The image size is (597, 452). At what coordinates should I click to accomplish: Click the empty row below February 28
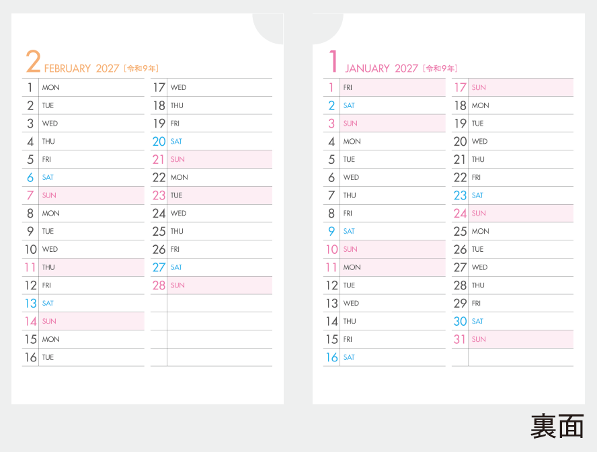[211, 303]
